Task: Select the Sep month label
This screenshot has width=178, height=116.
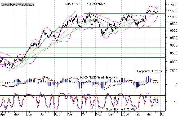Action: pyautogui.click(x=71, y=114)
